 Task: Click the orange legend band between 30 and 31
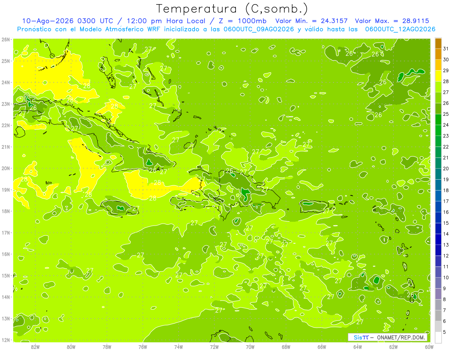438,54
